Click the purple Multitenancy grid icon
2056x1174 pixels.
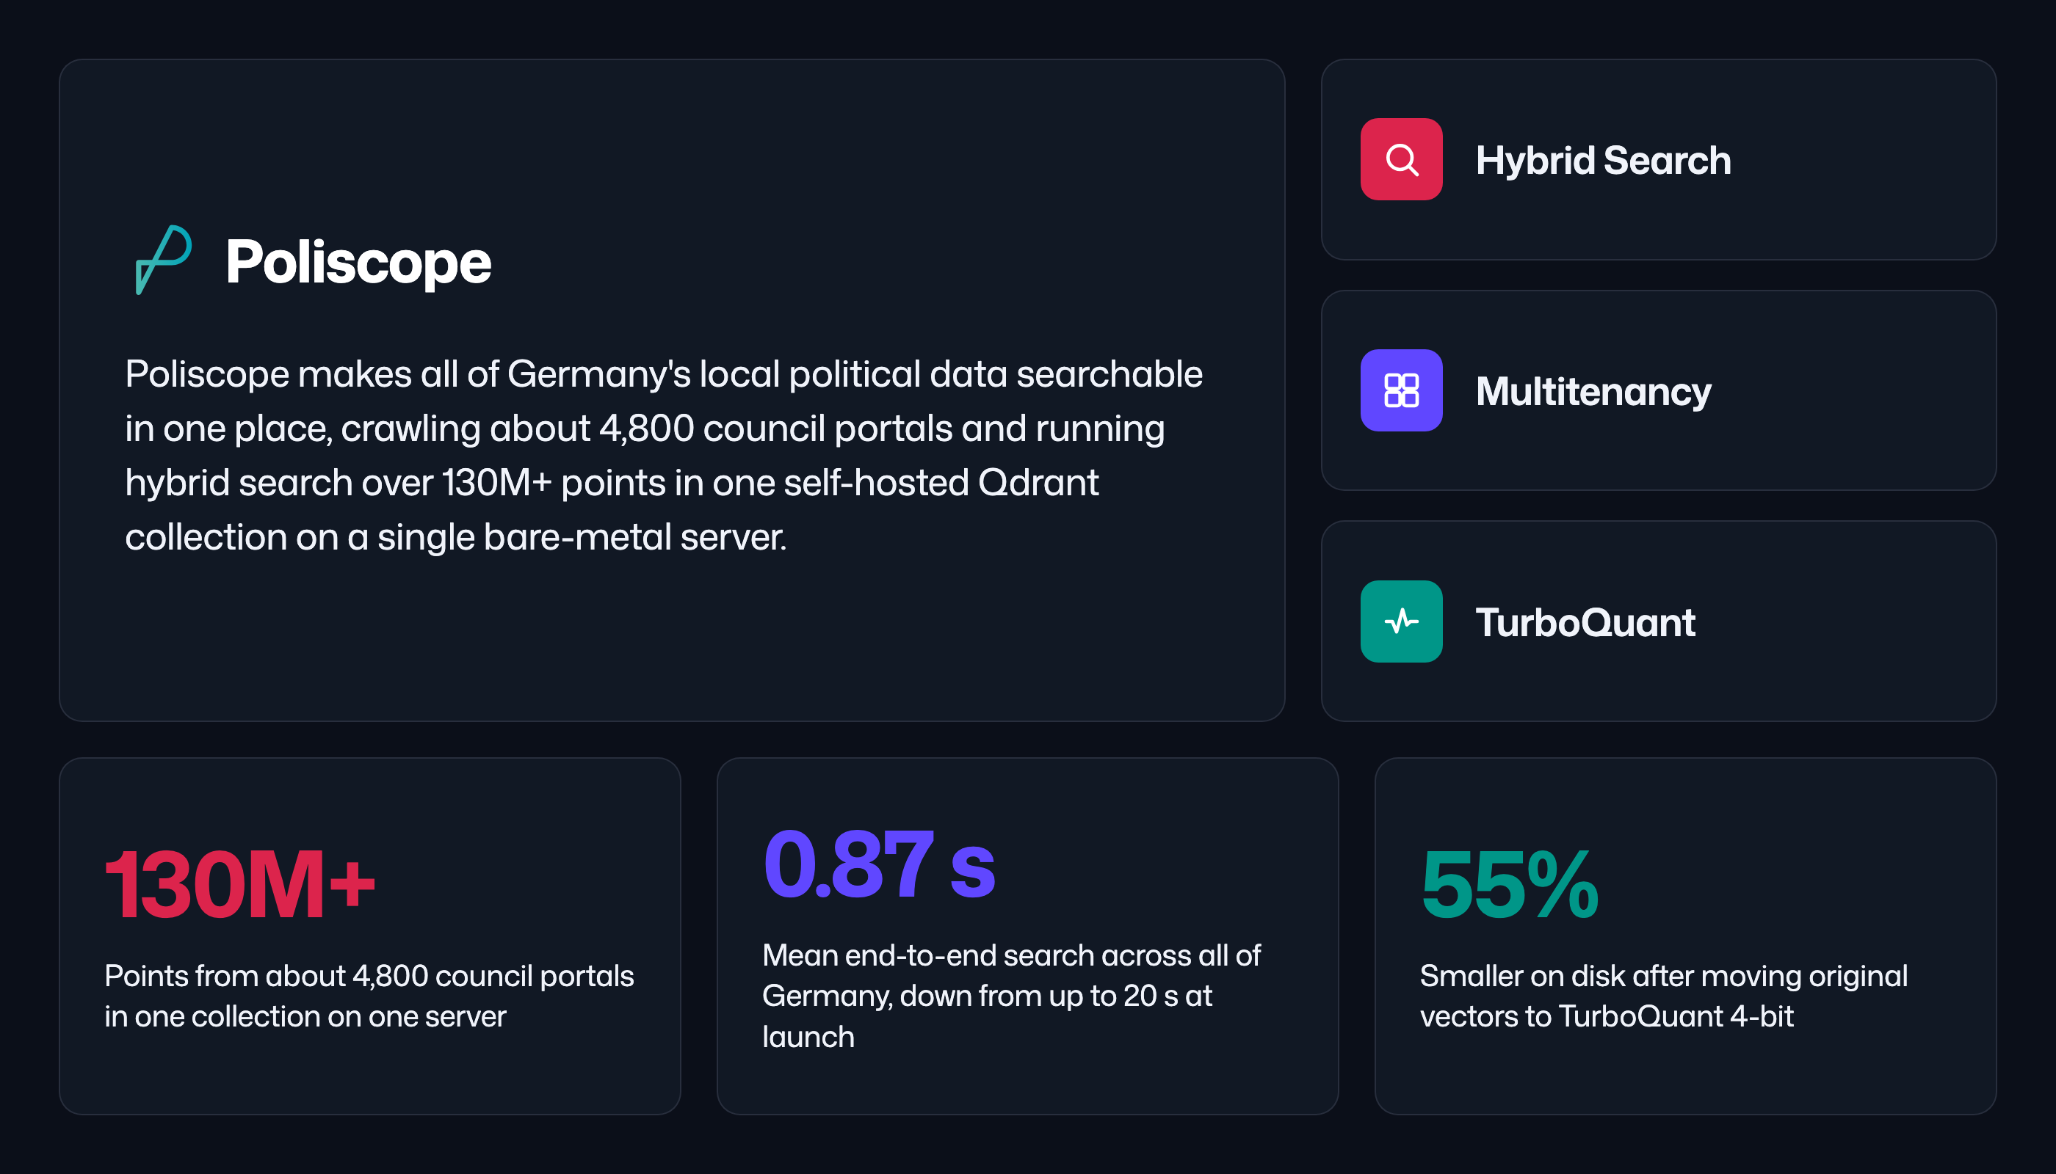pyautogui.click(x=1401, y=390)
